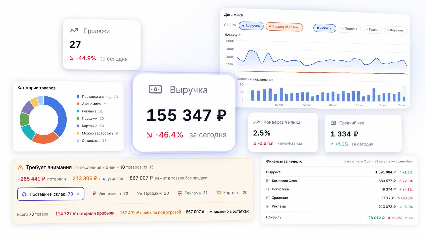Select the Продажи 20 filter tab
This screenshot has height=239, width=425.
point(153,193)
